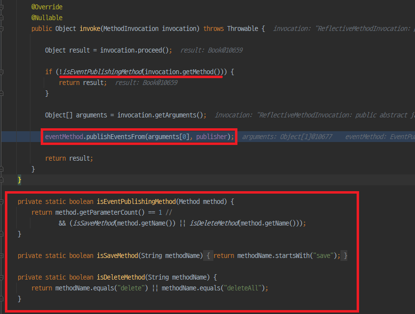Click the inline hint 'eventMethod: EventPu' at line end

[x=380, y=137]
